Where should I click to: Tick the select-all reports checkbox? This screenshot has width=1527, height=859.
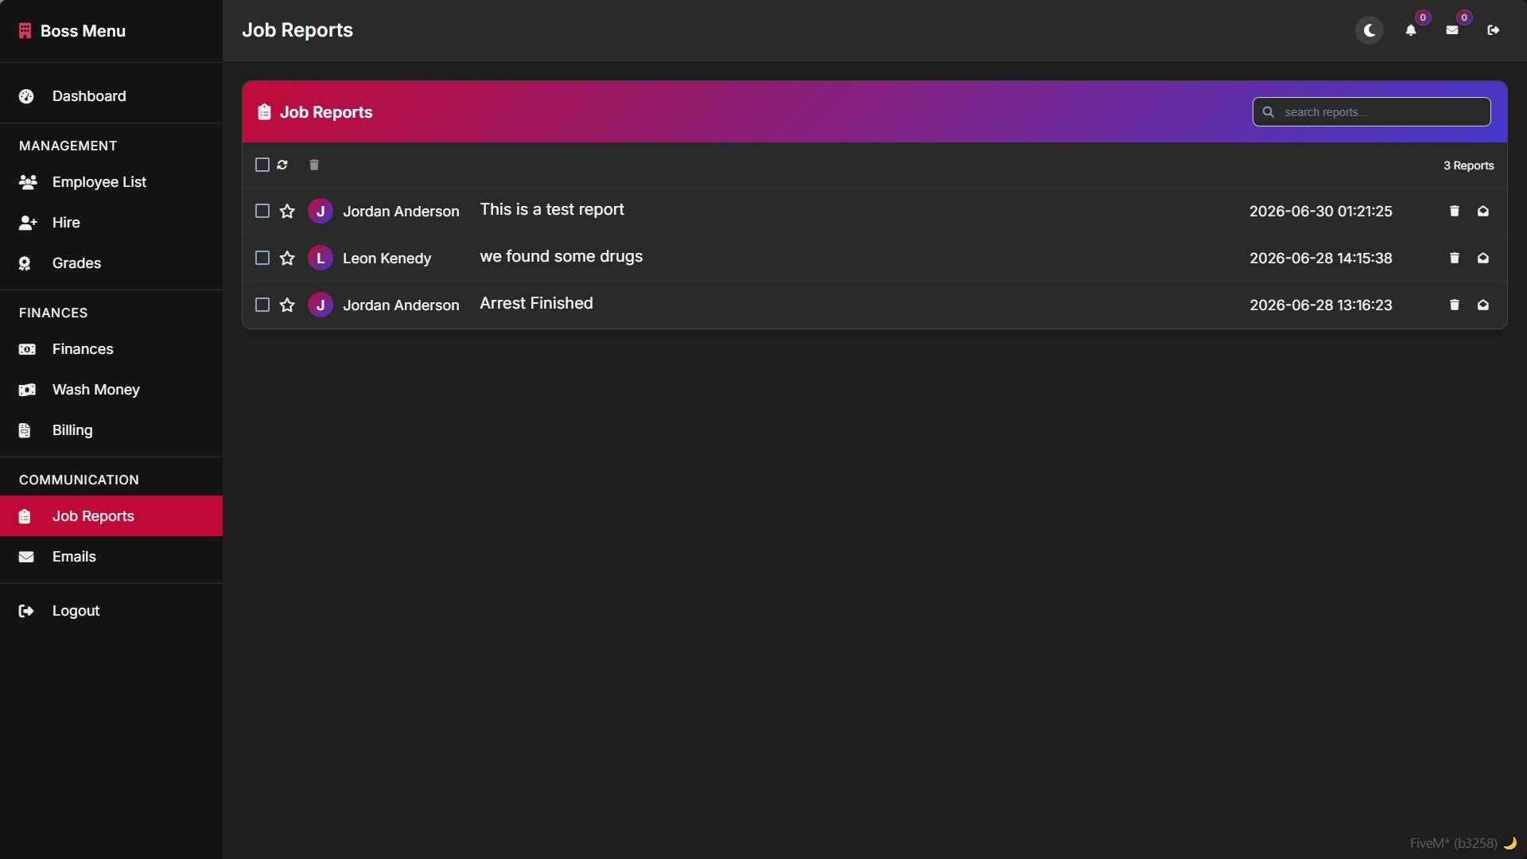262,165
